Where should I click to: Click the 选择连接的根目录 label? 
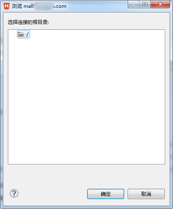point(28,22)
